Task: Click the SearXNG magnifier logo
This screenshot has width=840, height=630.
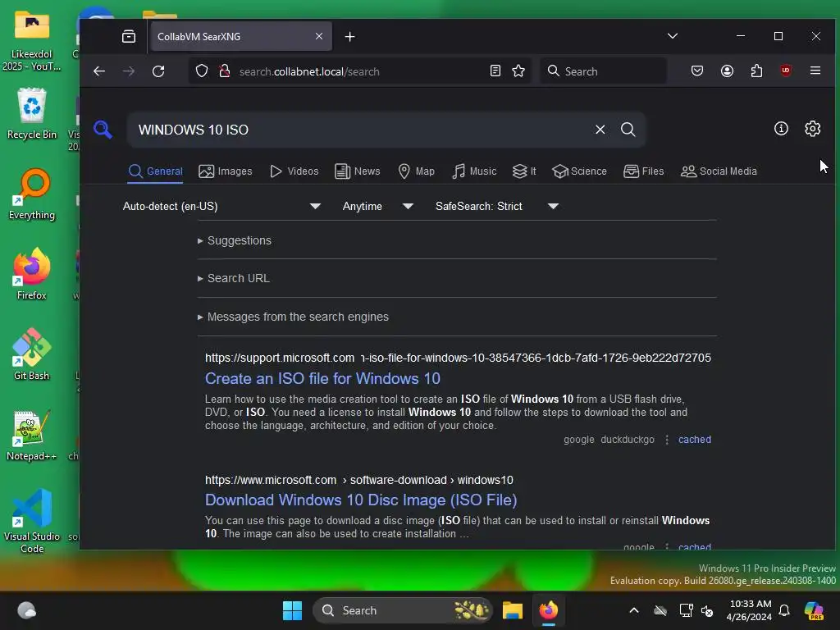Action: [103, 130]
